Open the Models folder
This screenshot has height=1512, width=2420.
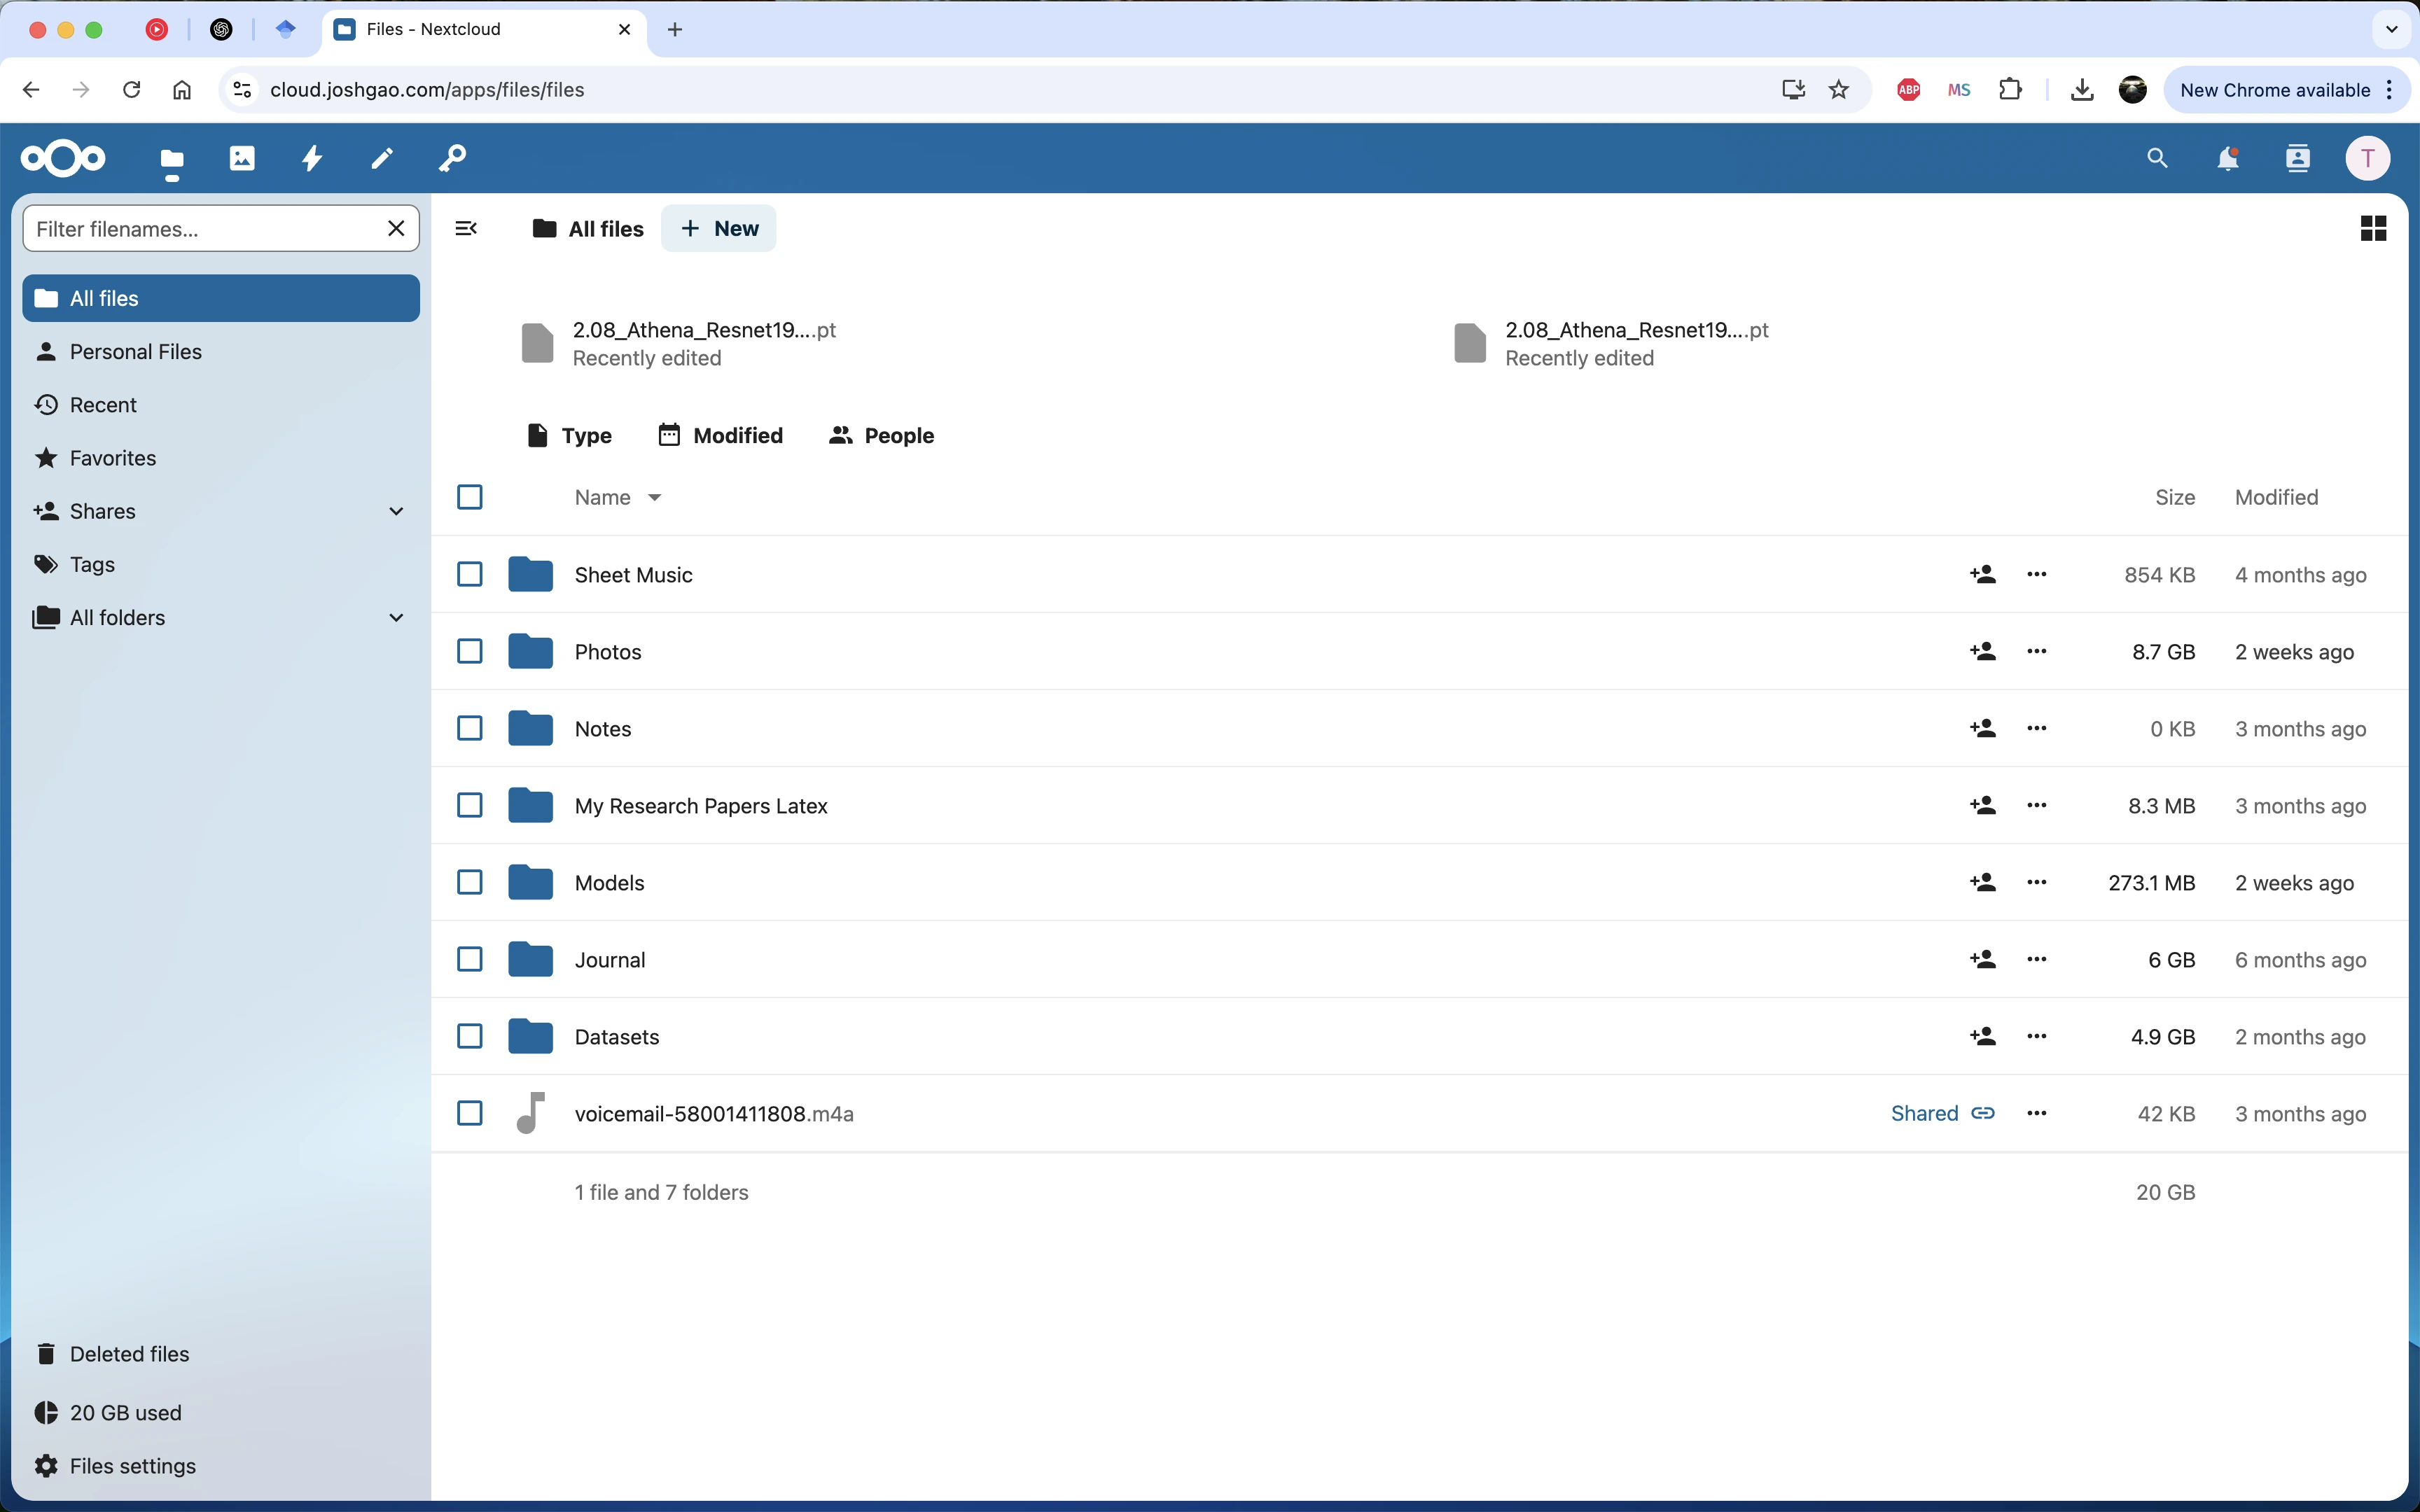(609, 883)
